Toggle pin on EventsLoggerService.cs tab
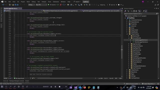Image resolution: width=160 pixels, height=90 pixels. tap(19, 8)
